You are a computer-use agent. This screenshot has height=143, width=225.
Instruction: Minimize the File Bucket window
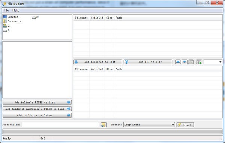coord(200,3)
